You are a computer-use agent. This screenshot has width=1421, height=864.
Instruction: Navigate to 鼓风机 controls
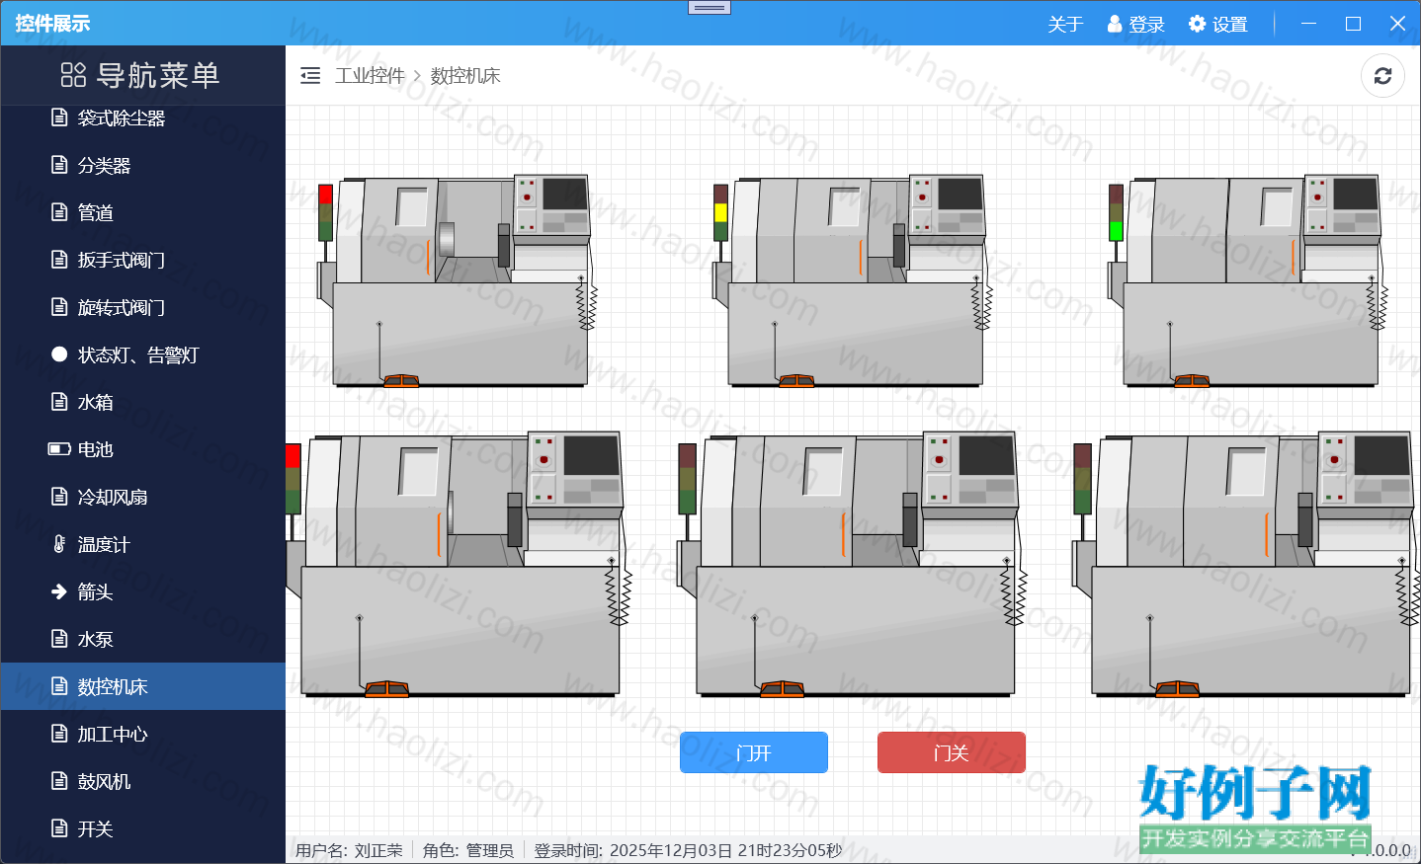143,781
